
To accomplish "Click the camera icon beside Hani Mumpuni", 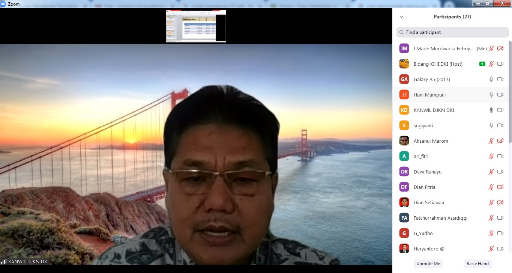I will (500, 95).
